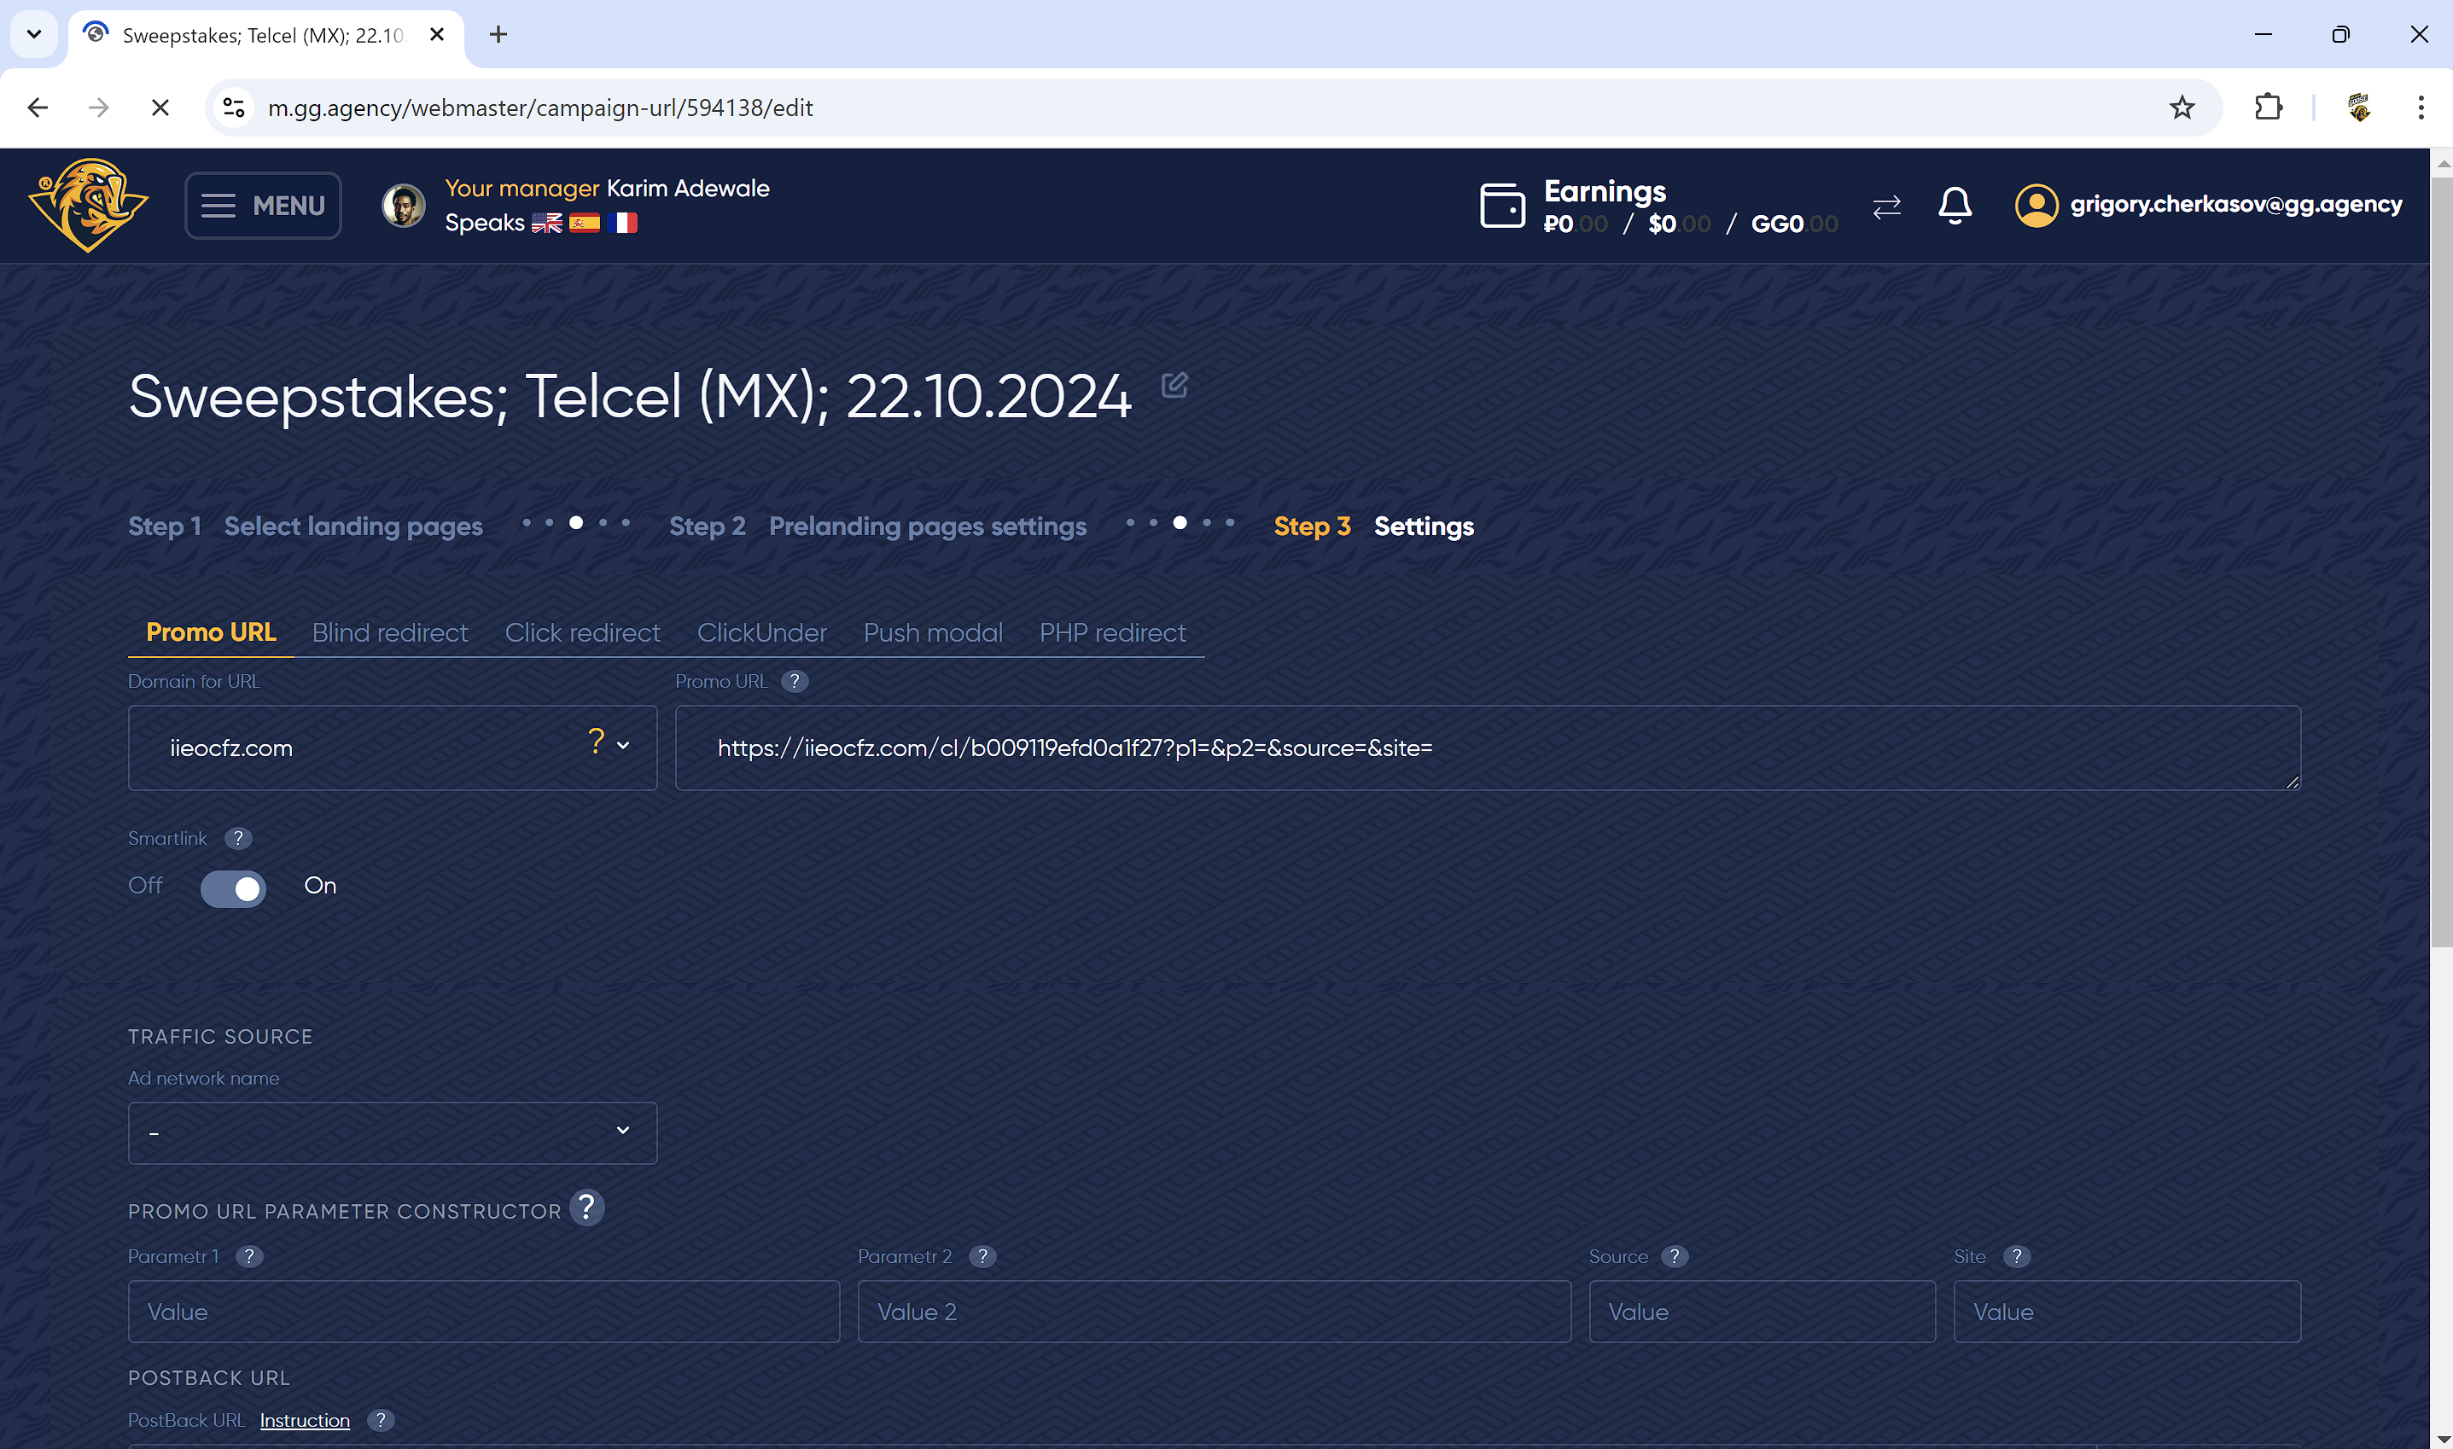Viewport: 2453px width, 1449px height.
Task: Click the Parametr 1 help icon
Action: [x=249, y=1257]
